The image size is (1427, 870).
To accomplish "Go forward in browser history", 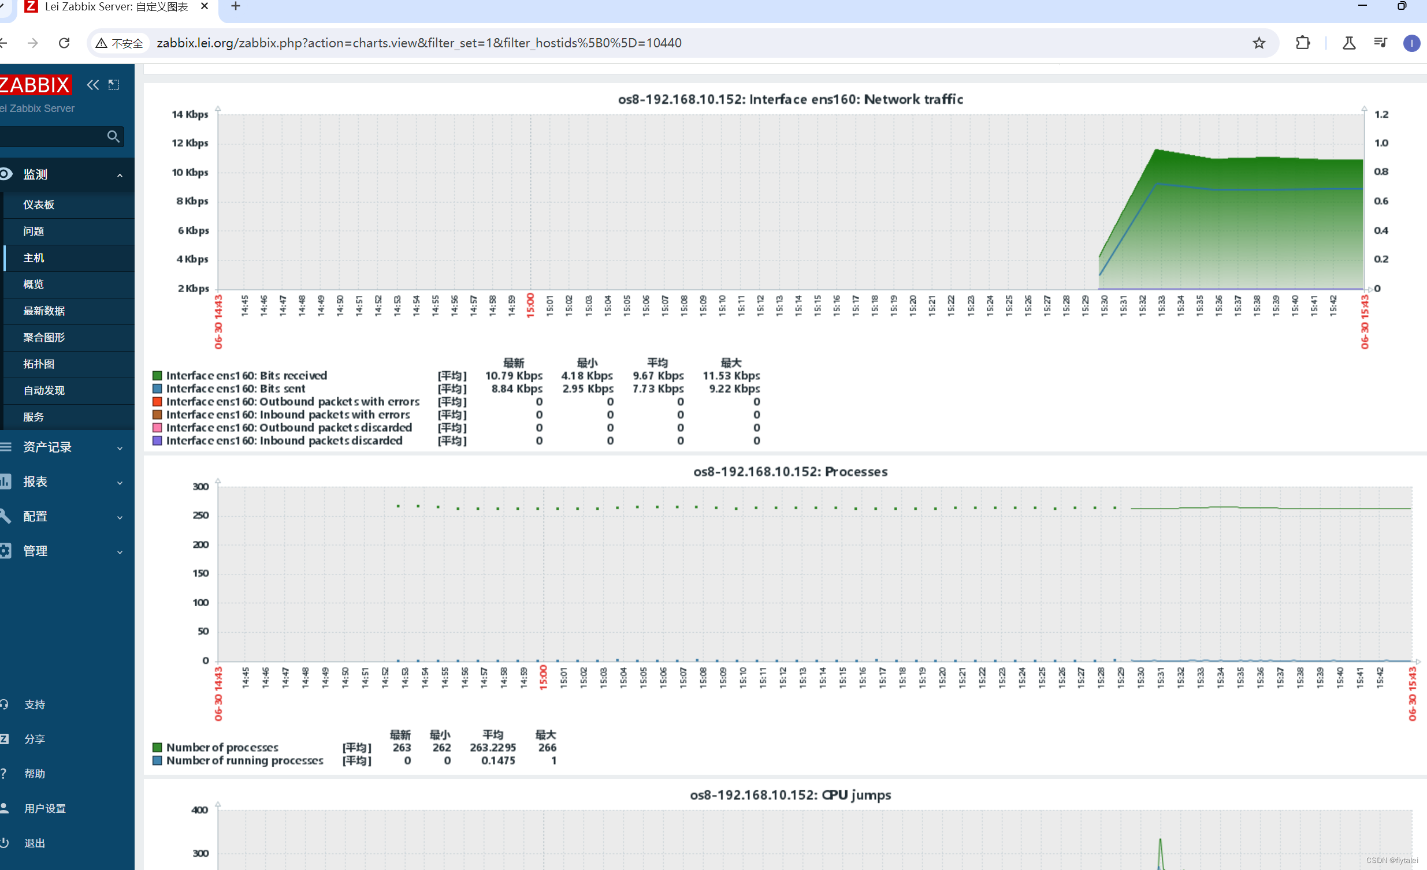I will click(32, 43).
